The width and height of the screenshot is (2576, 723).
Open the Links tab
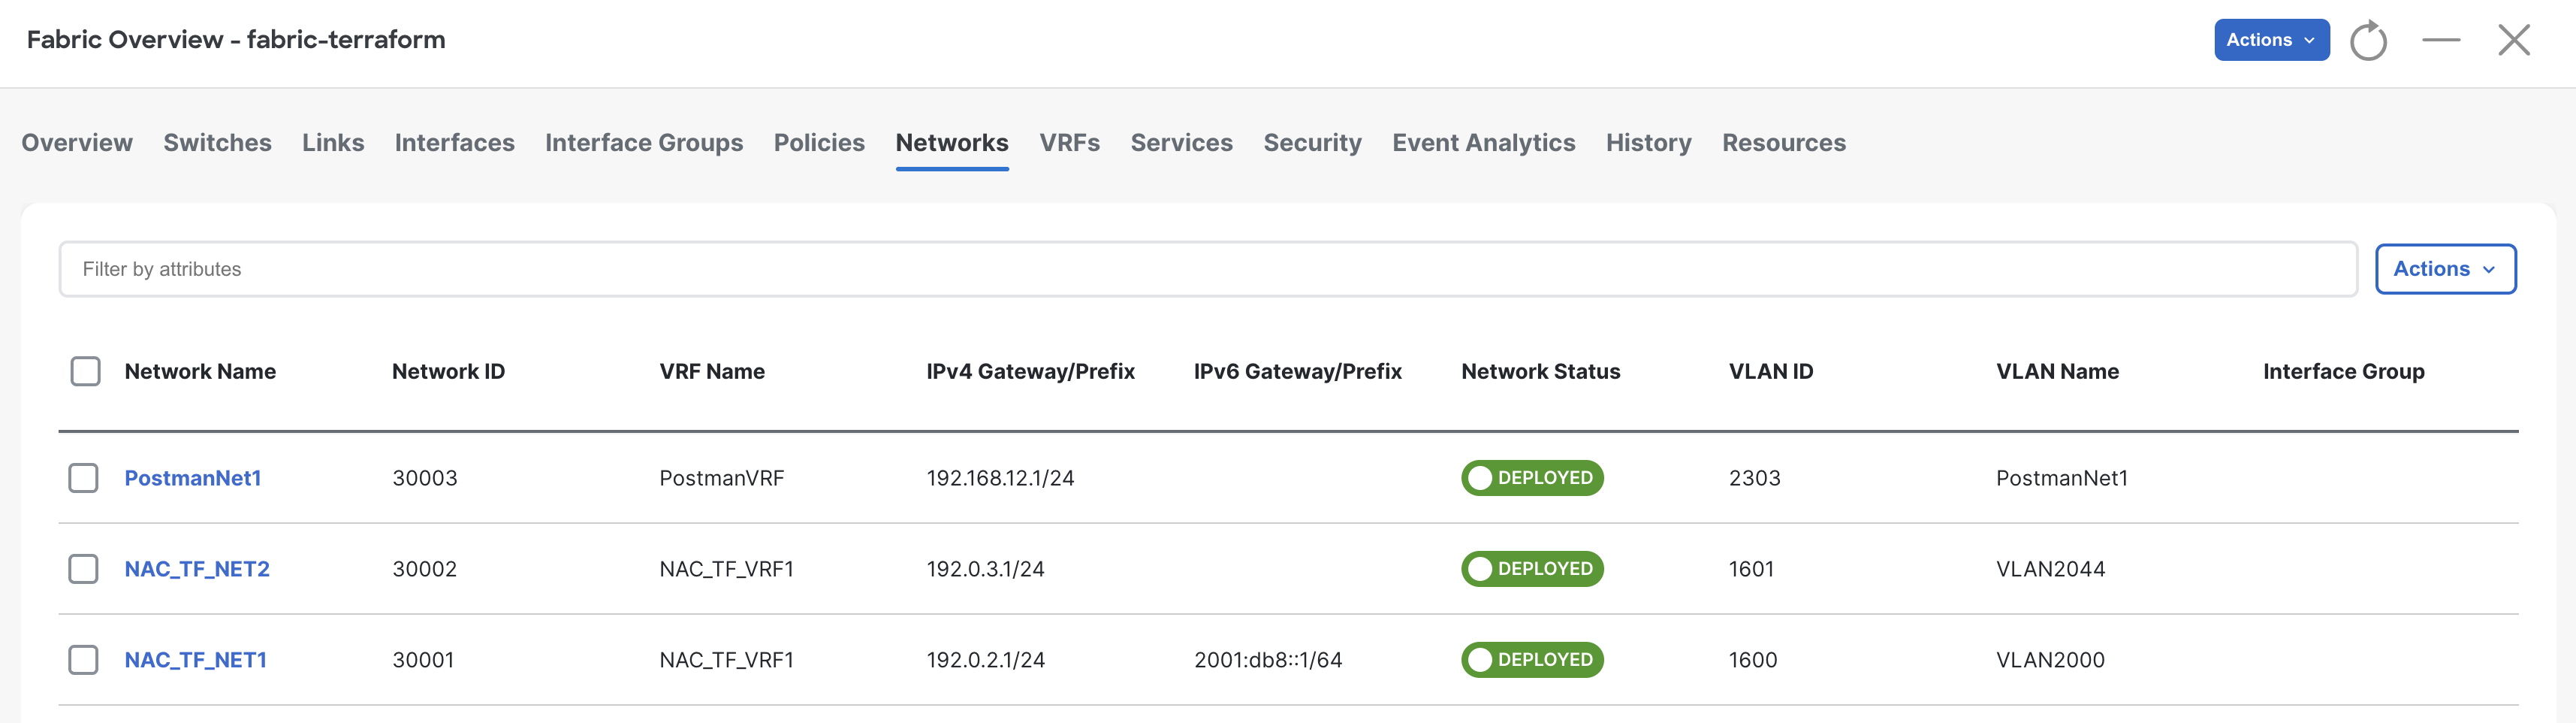coord(333,144)
